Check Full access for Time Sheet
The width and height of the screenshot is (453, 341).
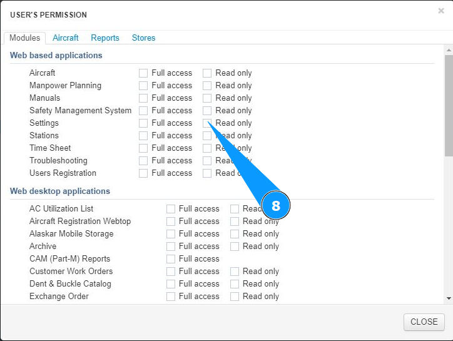(x=143, y=148)
